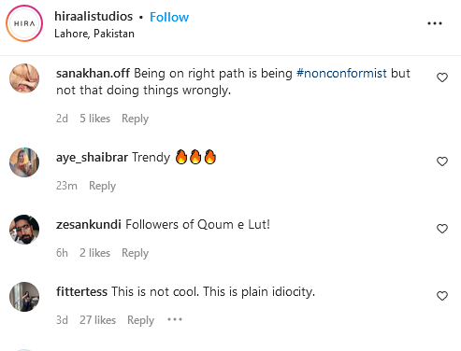
Task: Open zesankundi's profile photo
Action: pyautogui.click(x=24, y=230)
